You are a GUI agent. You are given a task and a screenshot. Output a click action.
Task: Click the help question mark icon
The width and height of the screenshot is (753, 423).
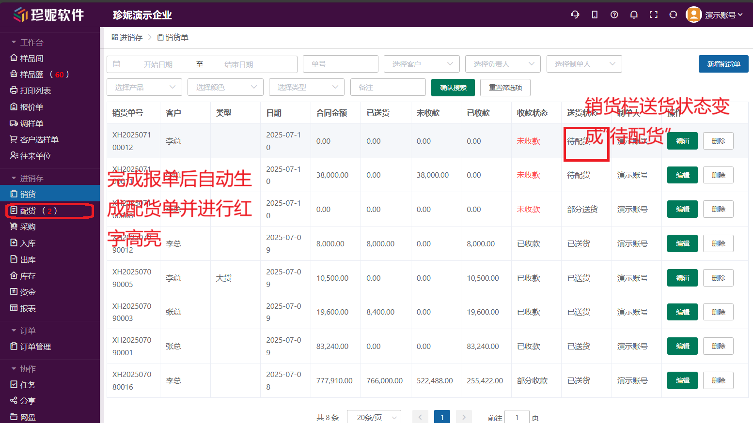click(614, 15)
